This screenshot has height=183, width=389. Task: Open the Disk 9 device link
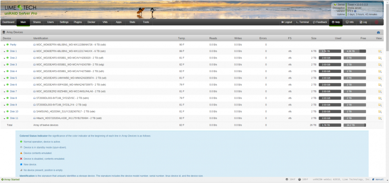(x=13, y=105)
